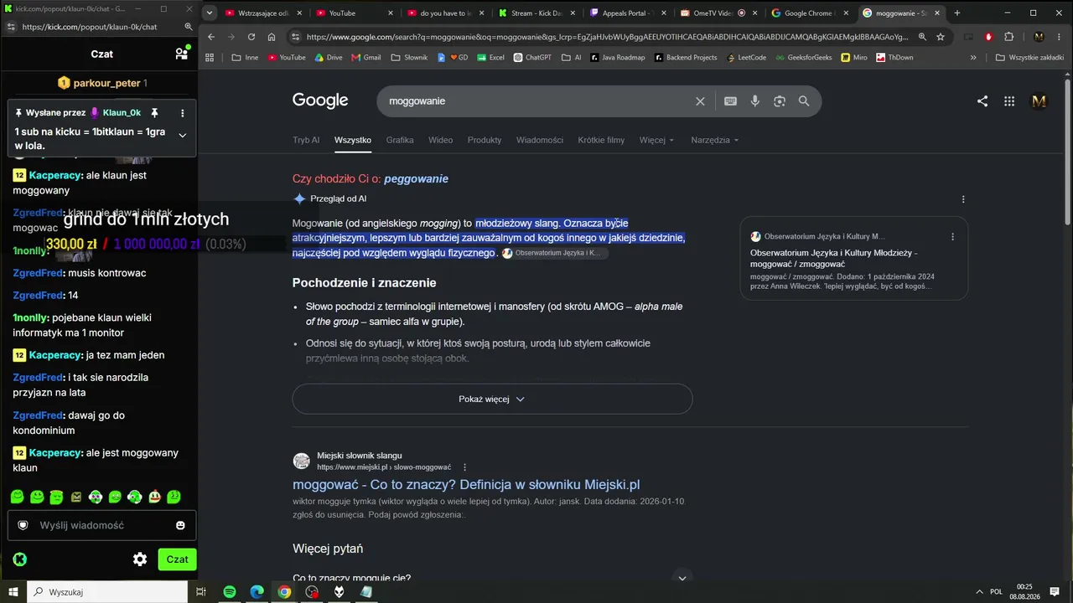Open the 'Inne' bookmarks folder
Screen dimensions: 1073x603
pos(244,58)
